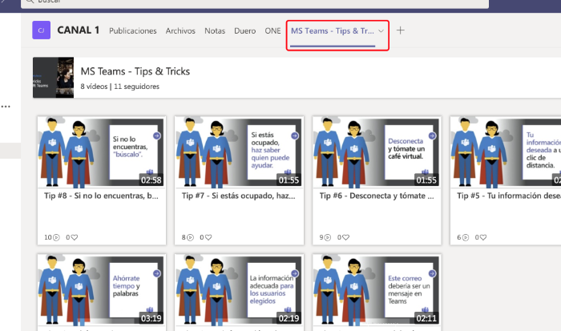Like Tip #6 with heart icon
The width and height of the screenshot is (561, 331).
345,237
